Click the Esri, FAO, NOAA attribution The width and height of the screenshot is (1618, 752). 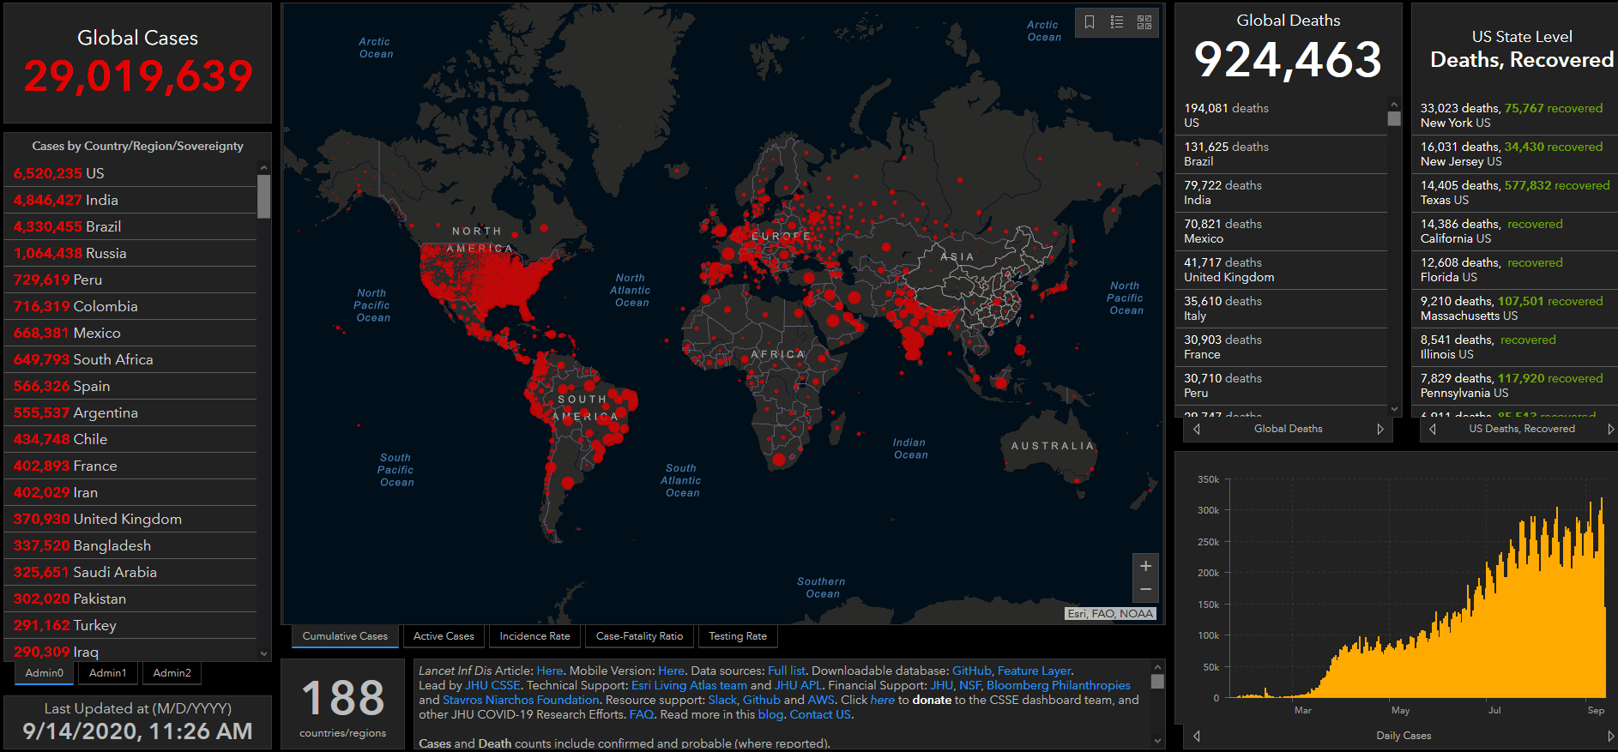click(x=1110, y=613)
